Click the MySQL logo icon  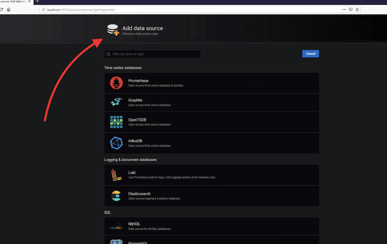(x=116, y=227)
